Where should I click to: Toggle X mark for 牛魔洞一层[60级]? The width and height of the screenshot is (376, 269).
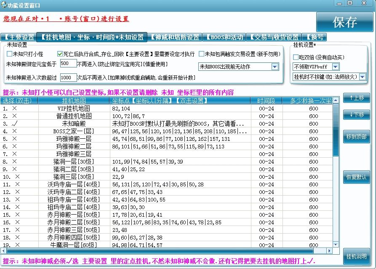(17, 245)
